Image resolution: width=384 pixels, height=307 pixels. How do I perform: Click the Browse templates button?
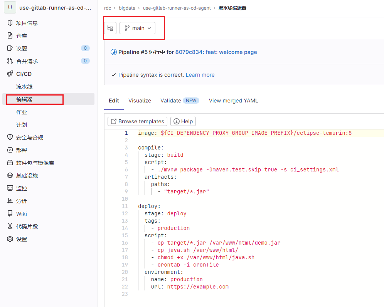[x=137, y=121]
